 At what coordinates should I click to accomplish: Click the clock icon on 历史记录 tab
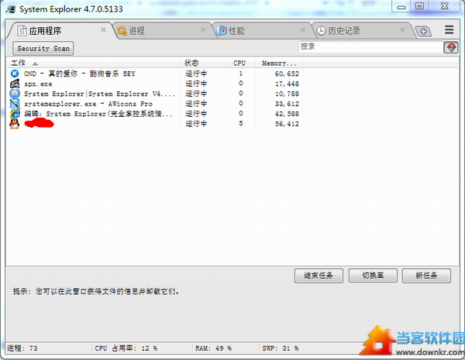[x=321, y=30]
